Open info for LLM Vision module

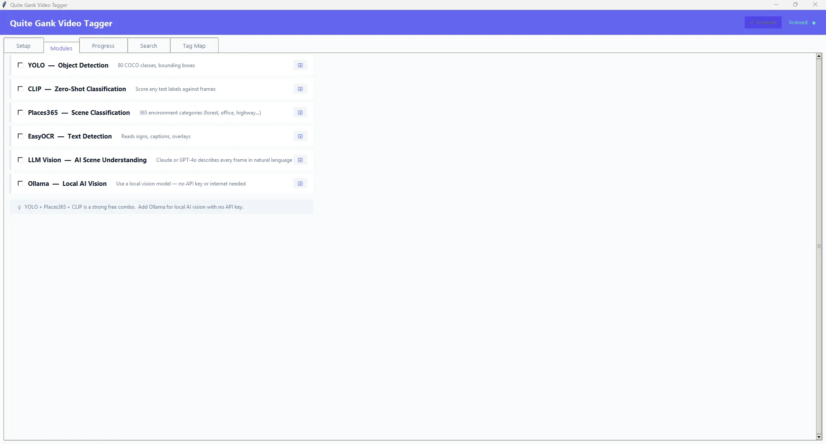(300, 160)
